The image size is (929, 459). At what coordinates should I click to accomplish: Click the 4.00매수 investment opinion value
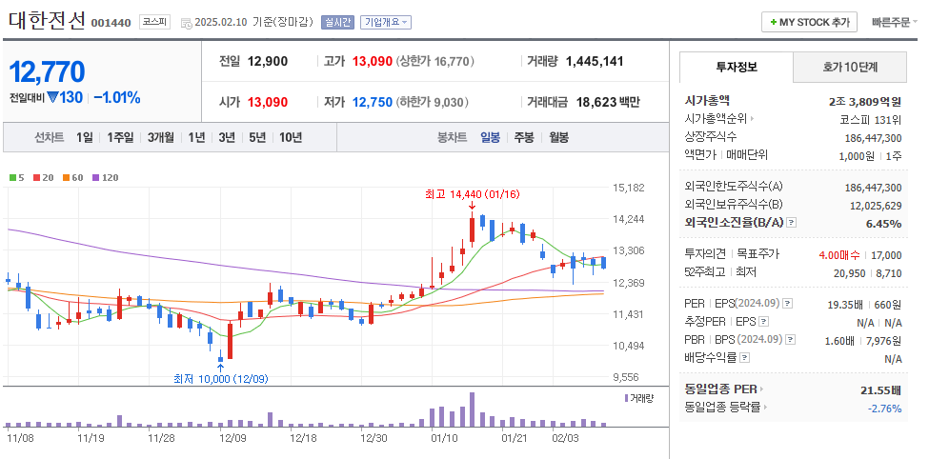838,255
